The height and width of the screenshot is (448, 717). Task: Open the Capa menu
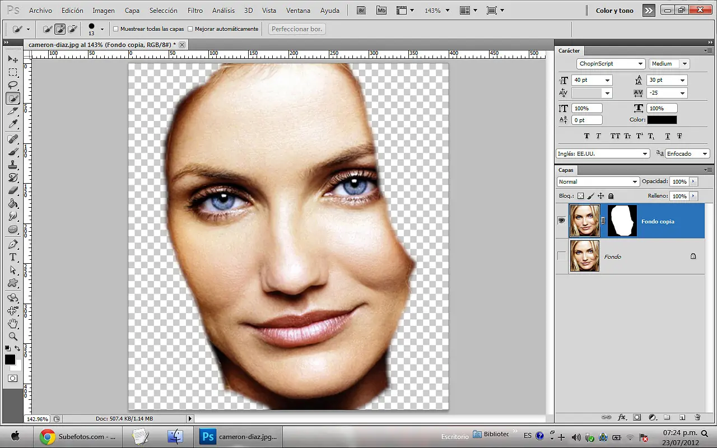tap(132, 11)
